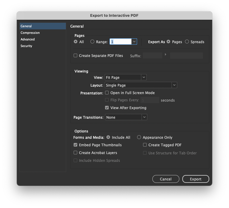
Task: Select Export As Spreads option
Action: [x=187, y=42]
